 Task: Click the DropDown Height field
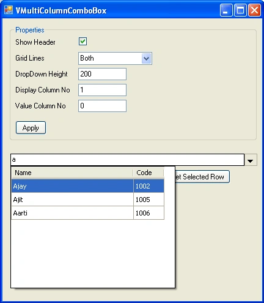tap(102, 74)
